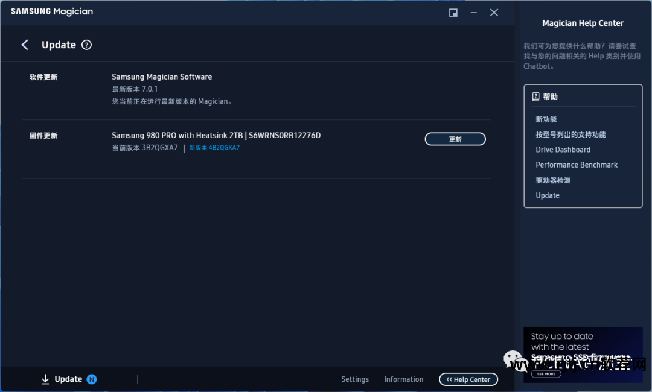Open Drive Dashboard help topic
The width and height of the screenshot is (652, 392).
[563, 150]
